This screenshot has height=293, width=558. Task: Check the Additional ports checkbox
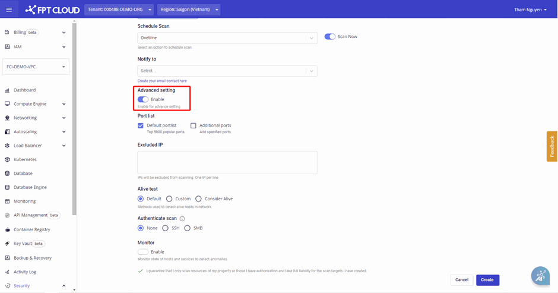[x=194, y=125]
